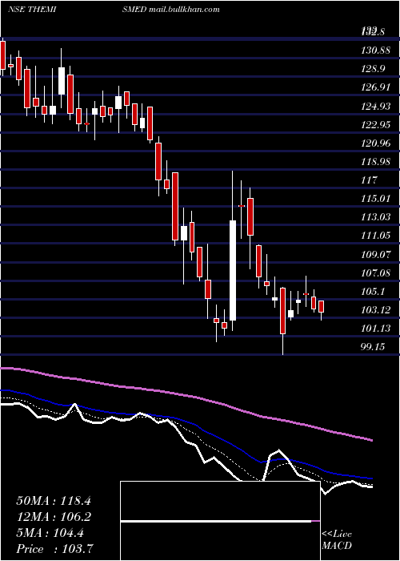Click the 5MA : 104.4 readout
The height and width of the screenshot is (561, 400).
[50, 533]
